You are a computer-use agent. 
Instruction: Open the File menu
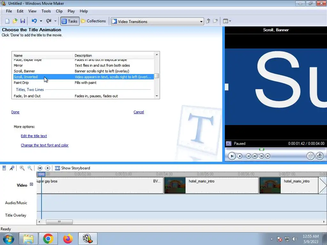9,11
